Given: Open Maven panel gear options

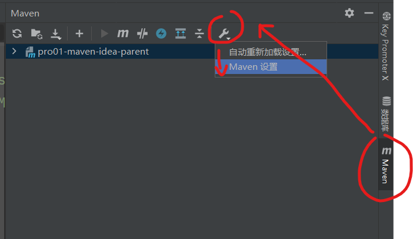Looking at the screenshot, I should 349,13.
